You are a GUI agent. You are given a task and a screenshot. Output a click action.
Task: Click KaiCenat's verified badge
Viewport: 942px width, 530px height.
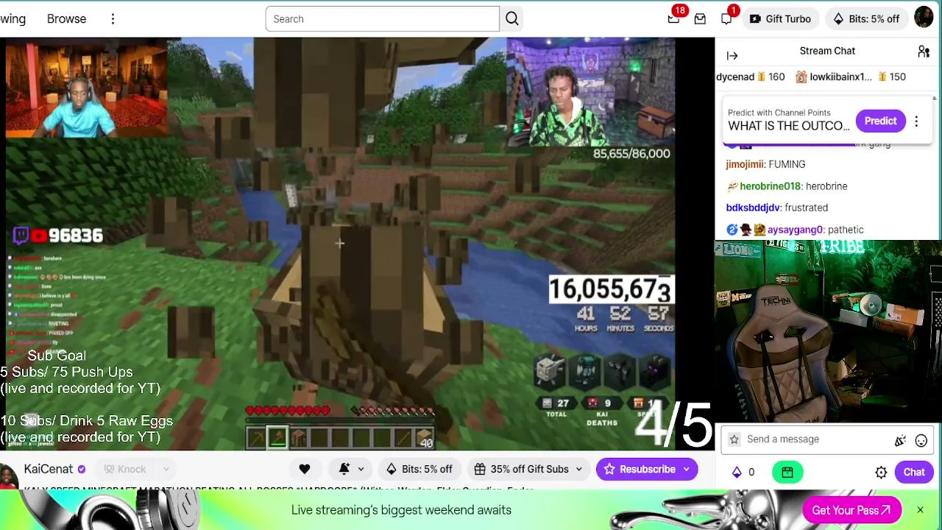point(82,469)
